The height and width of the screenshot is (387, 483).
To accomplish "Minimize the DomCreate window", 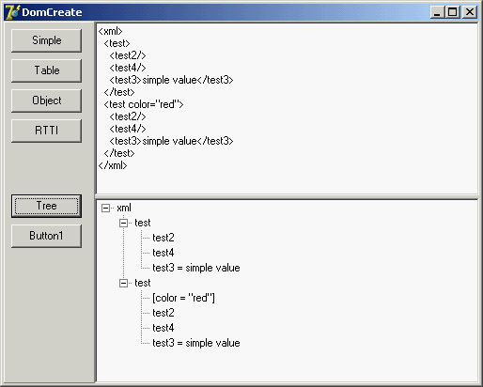I will 437,12.
